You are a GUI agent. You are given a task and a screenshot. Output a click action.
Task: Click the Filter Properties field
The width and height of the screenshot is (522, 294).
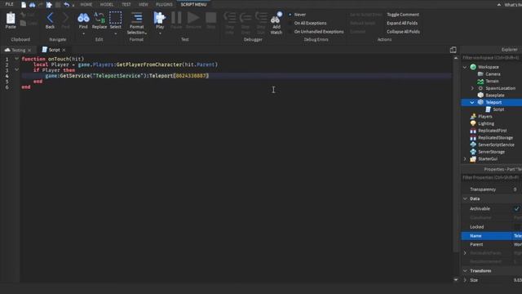click(x=491, y=178)
